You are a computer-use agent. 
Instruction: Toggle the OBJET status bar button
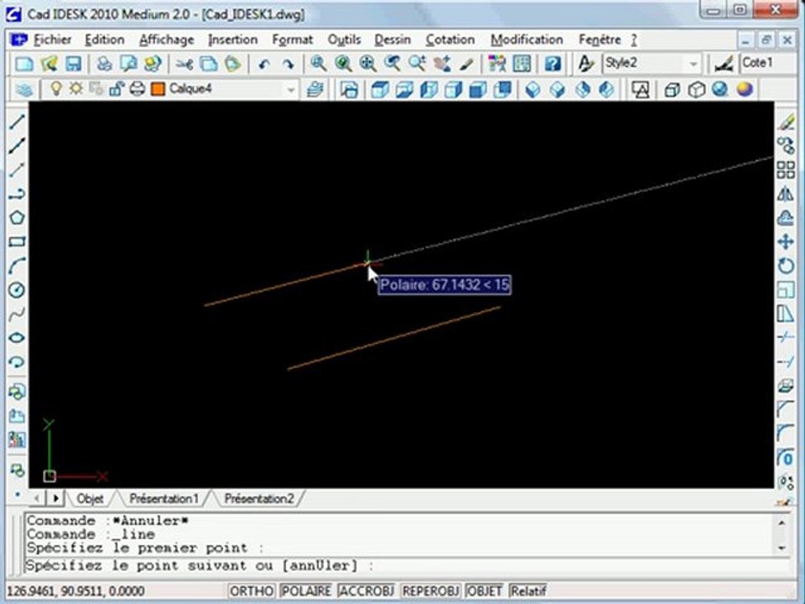click(485, 591)
